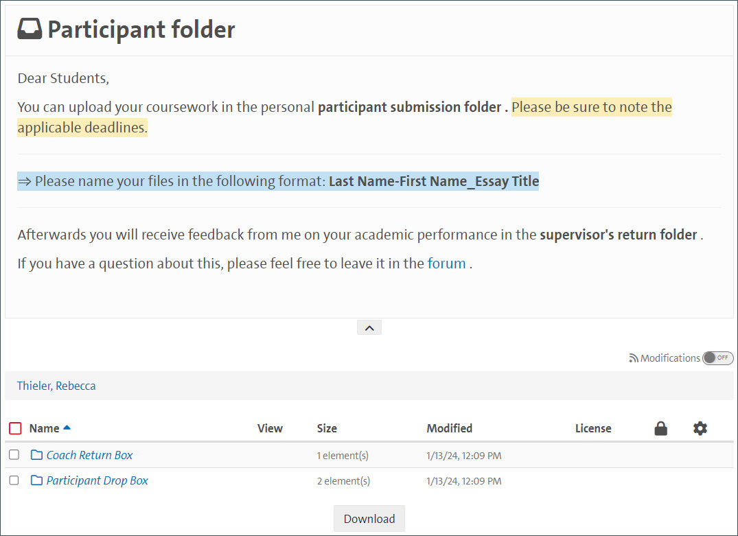Click the RSS feed icon next to Modifications
Viewport: 738px width, 536px height.
pyautogui.click(x=634, y=358)
